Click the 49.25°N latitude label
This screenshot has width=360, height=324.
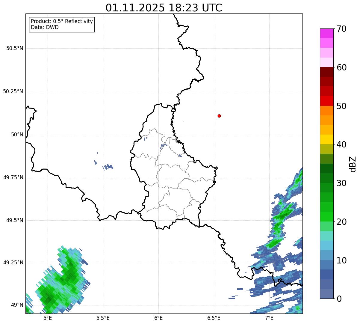[x=13, y=263]
